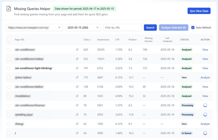The width and height of the screenshot is (218, 140).
Task: Click the spinner for the In Queue row
Action: [205, 133]
